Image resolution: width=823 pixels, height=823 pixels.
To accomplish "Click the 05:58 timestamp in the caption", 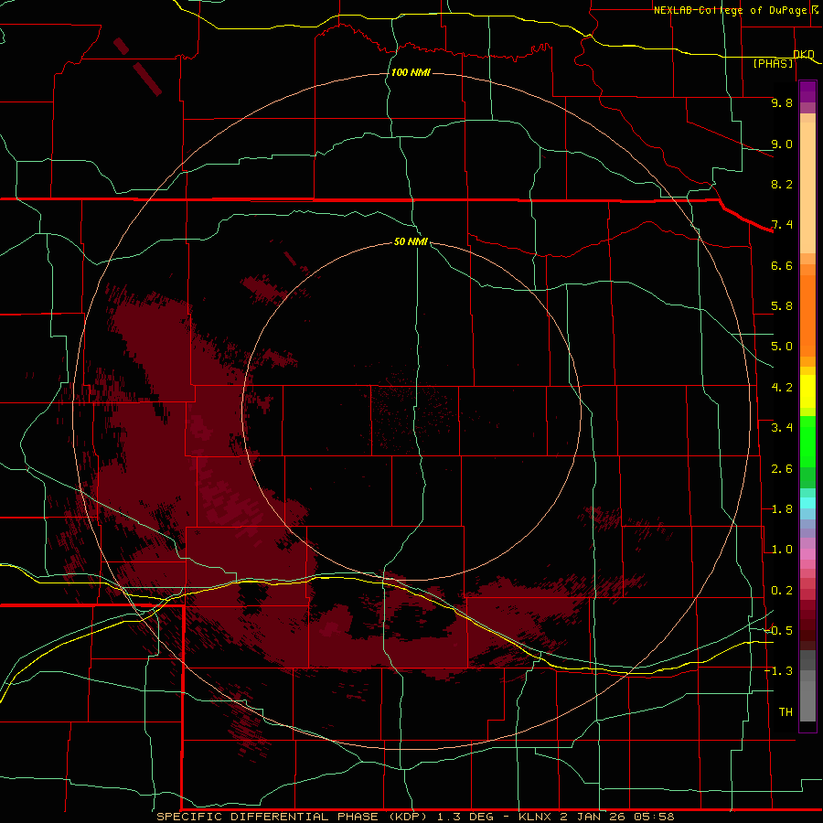I will tap(653, 817).
